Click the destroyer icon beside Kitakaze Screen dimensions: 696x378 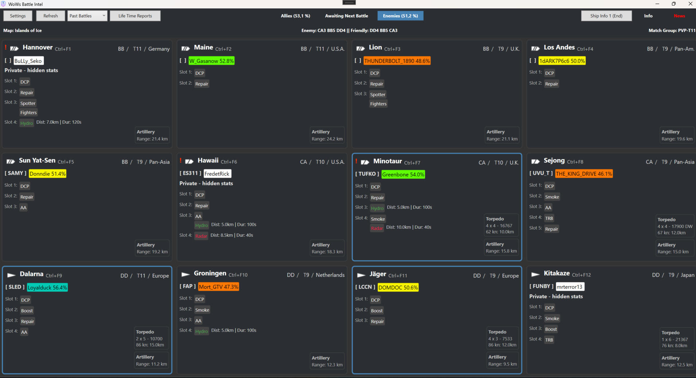[535, 274]
